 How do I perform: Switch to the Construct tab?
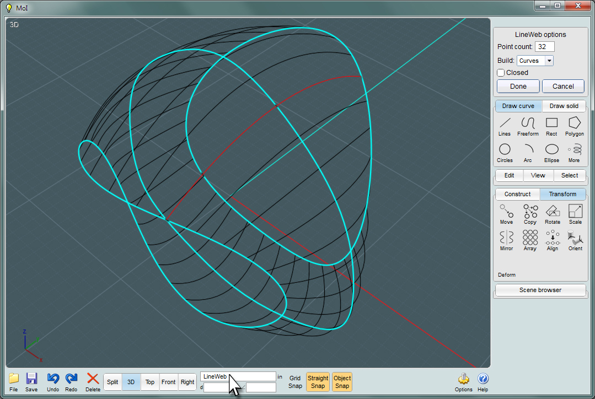pyautogui.click(x=517, y=194)
